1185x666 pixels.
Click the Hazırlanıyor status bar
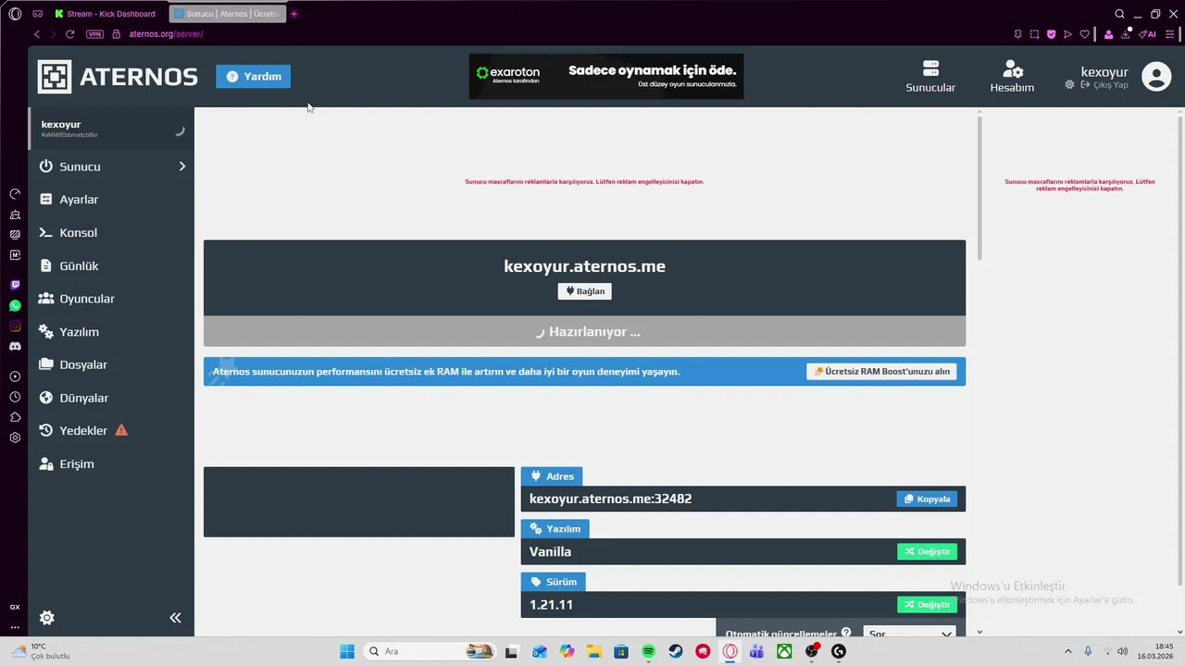[x=584, y=331]
